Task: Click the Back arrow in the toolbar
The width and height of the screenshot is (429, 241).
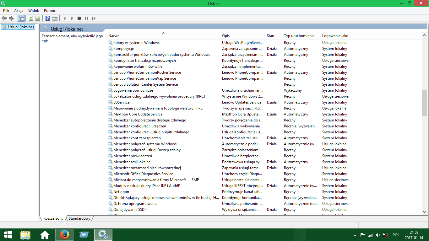Action: tap(4, 19)
